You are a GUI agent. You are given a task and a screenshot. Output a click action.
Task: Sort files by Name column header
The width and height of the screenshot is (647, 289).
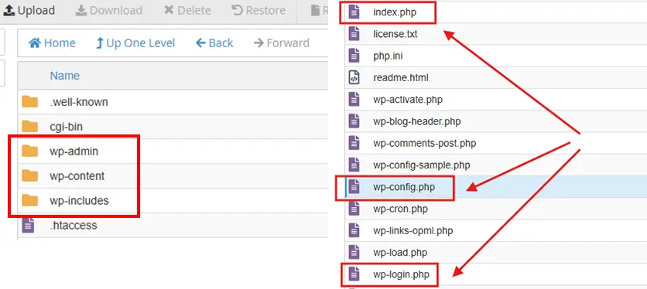pos(65,76)
